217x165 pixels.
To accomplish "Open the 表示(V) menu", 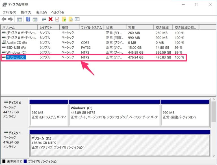I will [41, 12].
